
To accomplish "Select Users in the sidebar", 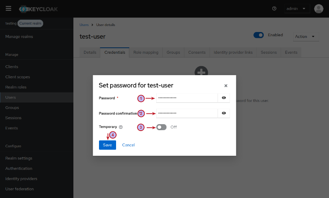I will [37, 97].
